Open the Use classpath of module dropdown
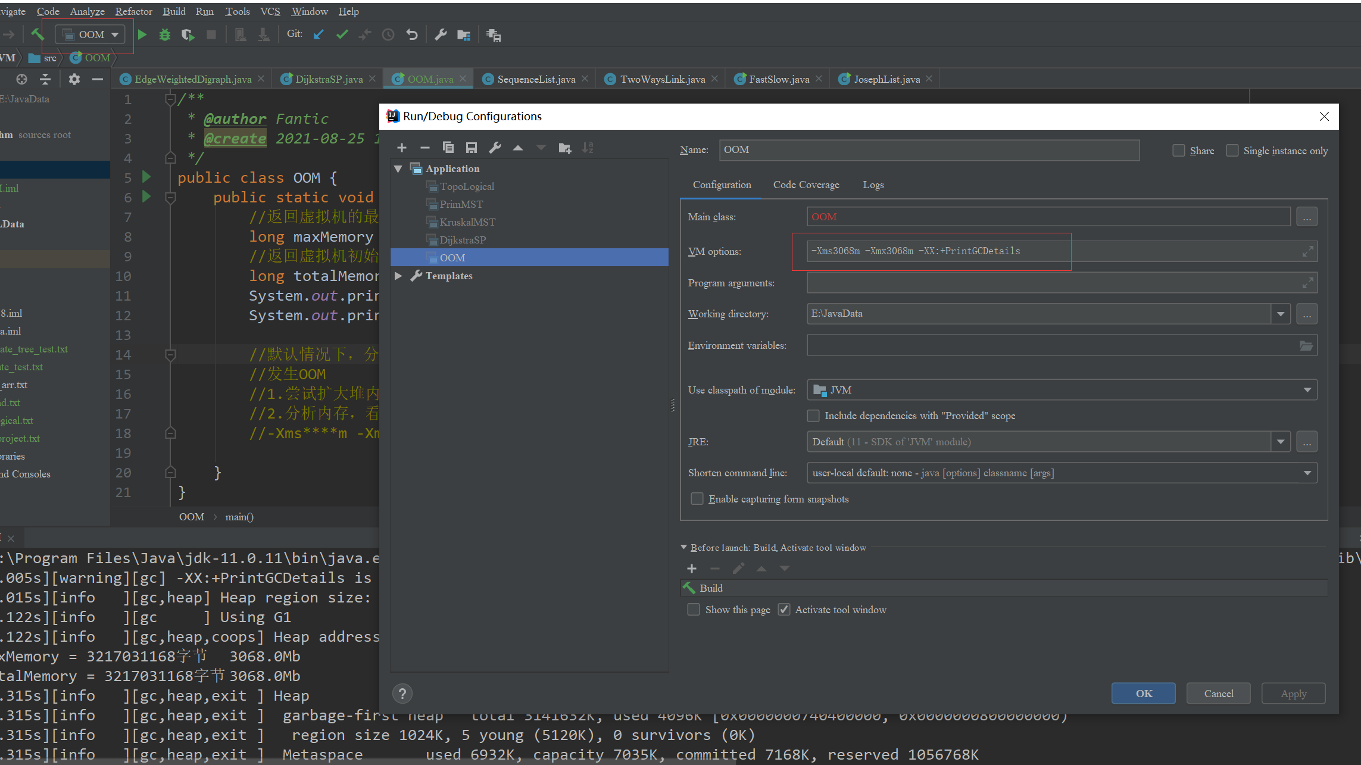The width and height of the screenshot is (1361, 765). (1307, 391)
